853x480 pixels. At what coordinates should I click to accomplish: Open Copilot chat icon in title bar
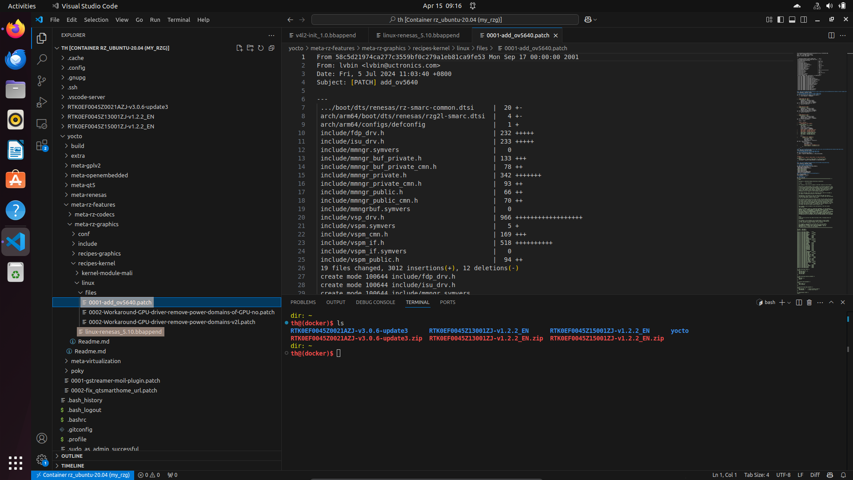[588, 20]
